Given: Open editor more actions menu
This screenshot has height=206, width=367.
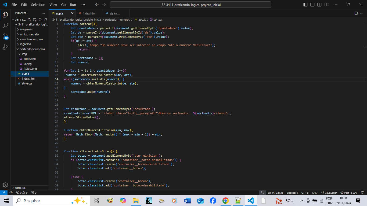Looking at the screenshot, I should click(362, 13).
